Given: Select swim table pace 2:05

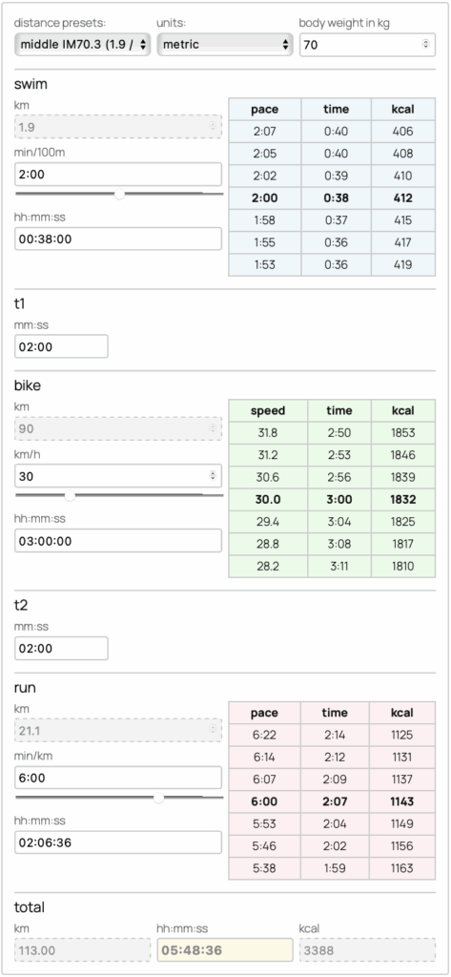Looking at the screenshot, I should coord(265,154).
